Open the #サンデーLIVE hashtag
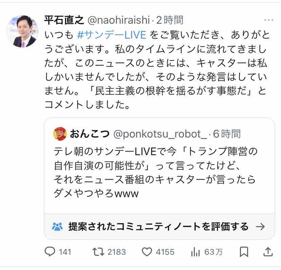 pyautogui.click(x=112, y=35)
